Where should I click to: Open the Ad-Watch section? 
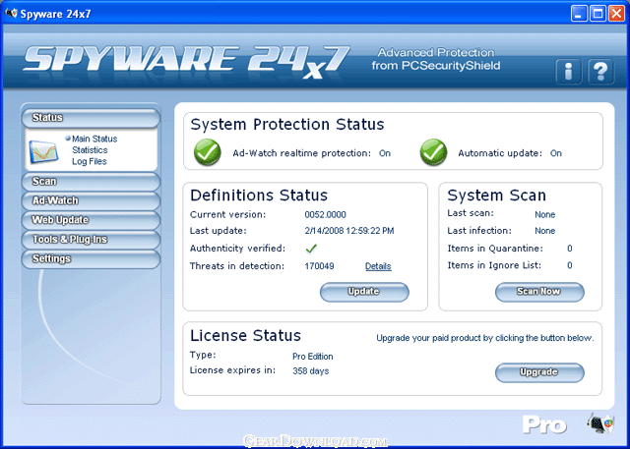tap(91, 200)
